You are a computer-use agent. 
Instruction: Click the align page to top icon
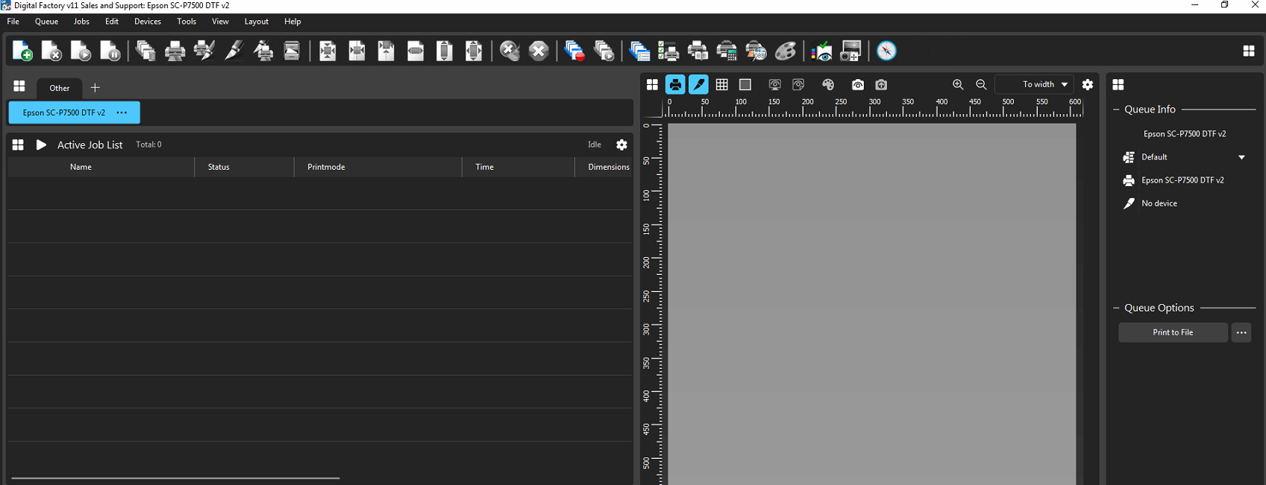(386, 51)
